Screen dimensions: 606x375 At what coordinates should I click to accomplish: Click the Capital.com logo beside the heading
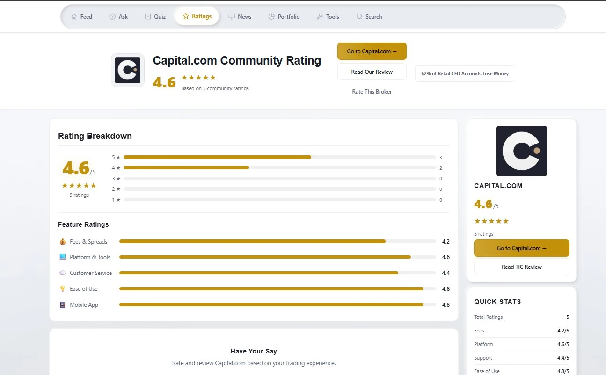(x=128, y=70)
